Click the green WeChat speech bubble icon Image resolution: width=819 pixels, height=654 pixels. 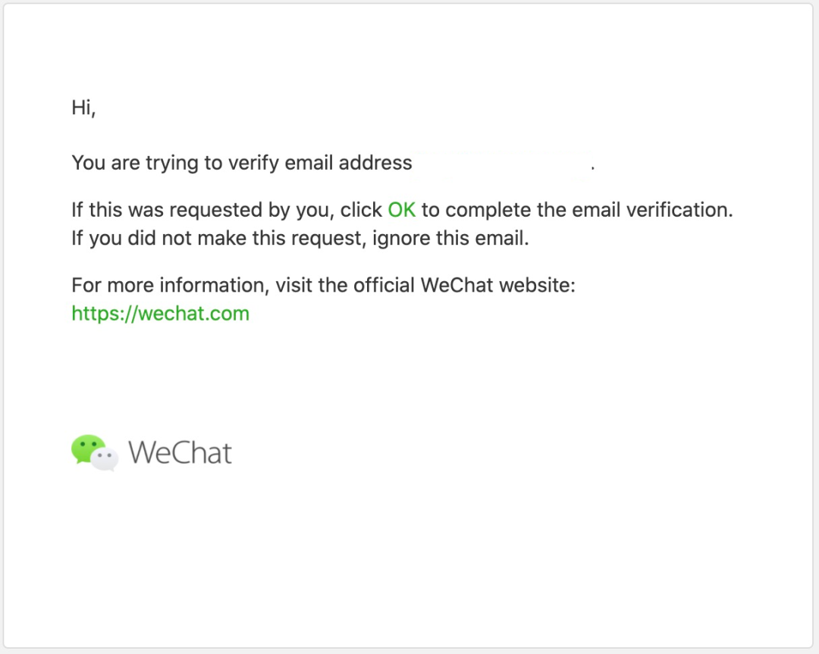[88, 449]
